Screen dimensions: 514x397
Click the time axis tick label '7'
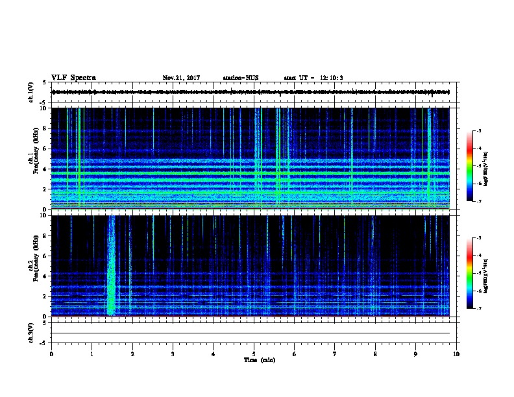[335, 354]
